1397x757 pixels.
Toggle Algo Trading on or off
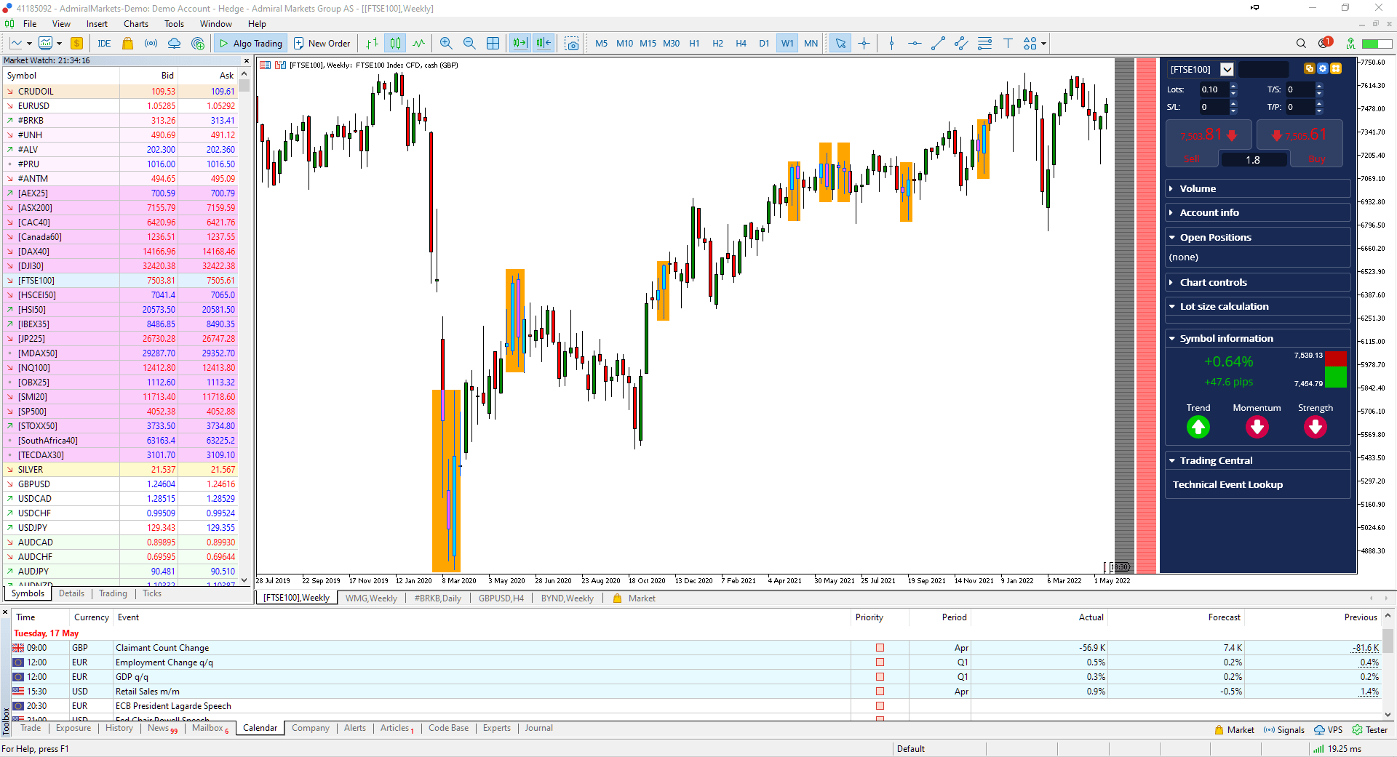click(x=250, y=44)
